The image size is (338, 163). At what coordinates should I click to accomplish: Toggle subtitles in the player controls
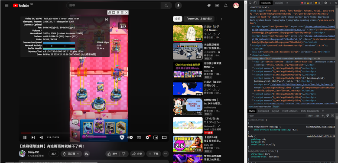point(139,137)
